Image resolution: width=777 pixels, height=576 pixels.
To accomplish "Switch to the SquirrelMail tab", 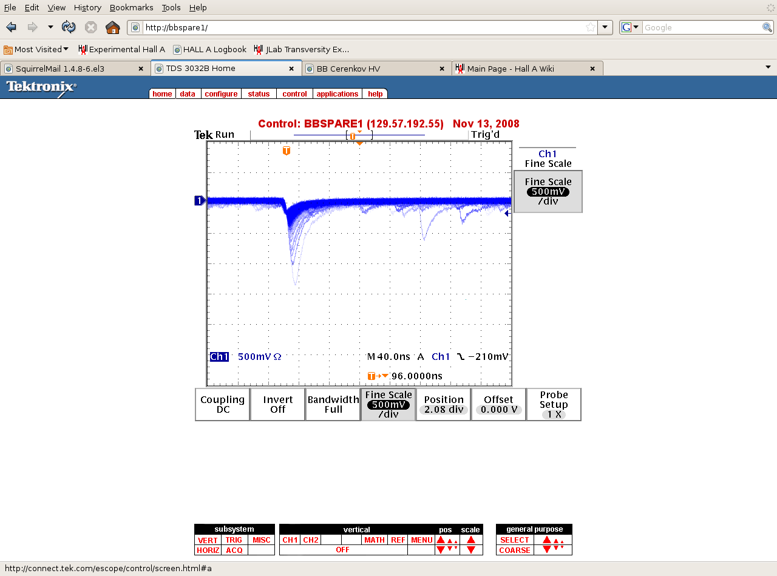I will pos(75,69).
